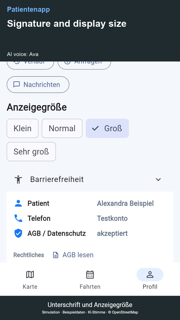Choose the Sehr groß size option
The image size is (180, 320).
pyautogui.click(x=31, y=151)
